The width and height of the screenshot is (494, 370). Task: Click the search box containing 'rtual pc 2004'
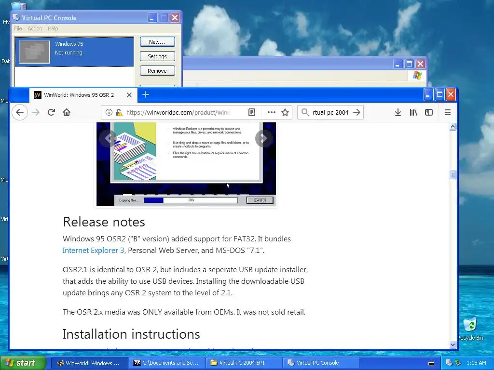[330, 112]
